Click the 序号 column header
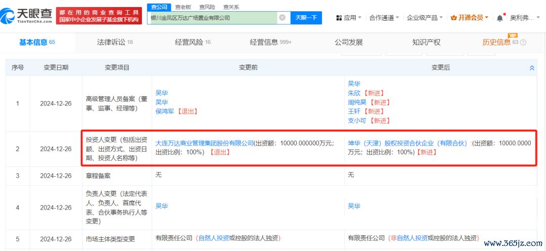The width and height of the screenshot is (546, 251). point(17,68)
